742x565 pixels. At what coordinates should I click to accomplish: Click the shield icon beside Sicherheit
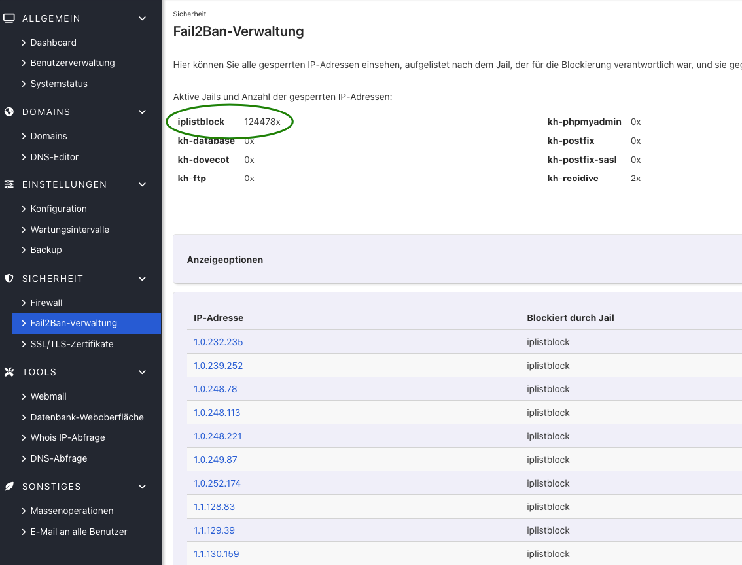point(9,279)
